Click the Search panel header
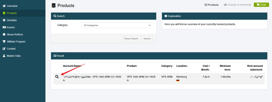This screenshot has width=272, height=102. [x=104, y=16]
